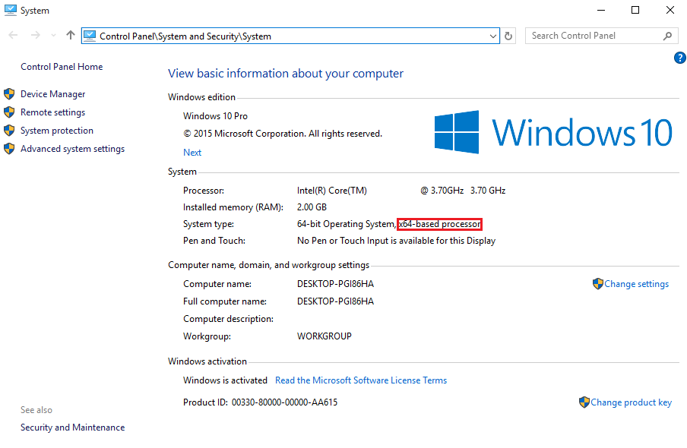Click '64-bit Operating System' text
This screenshot has width=687, height=448.
tap(345, 224)
